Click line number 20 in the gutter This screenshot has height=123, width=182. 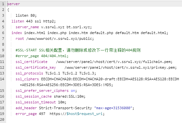coord(2,119)
